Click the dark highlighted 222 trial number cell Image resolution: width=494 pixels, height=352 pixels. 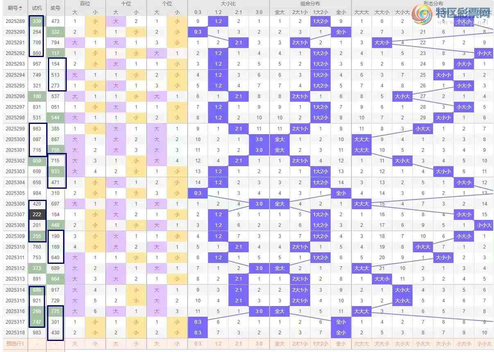[x=37, y=215]
